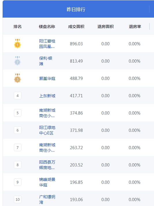Open the 广和璟玥湾 property link
Image resolution: width=154 pixels, height=206 pixels.
pyautogui.click(x=47, y=199)
